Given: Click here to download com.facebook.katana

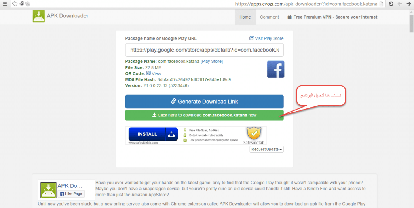Looking at the screenshot, I should pos(204,115).
